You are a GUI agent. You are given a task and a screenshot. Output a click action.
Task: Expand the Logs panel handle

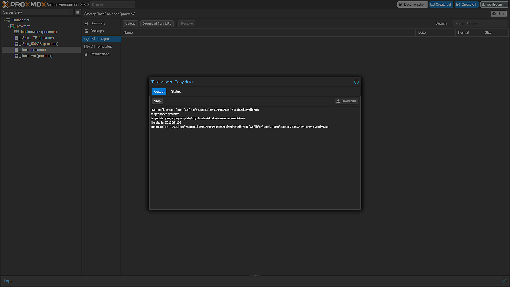tap(255, 276)
